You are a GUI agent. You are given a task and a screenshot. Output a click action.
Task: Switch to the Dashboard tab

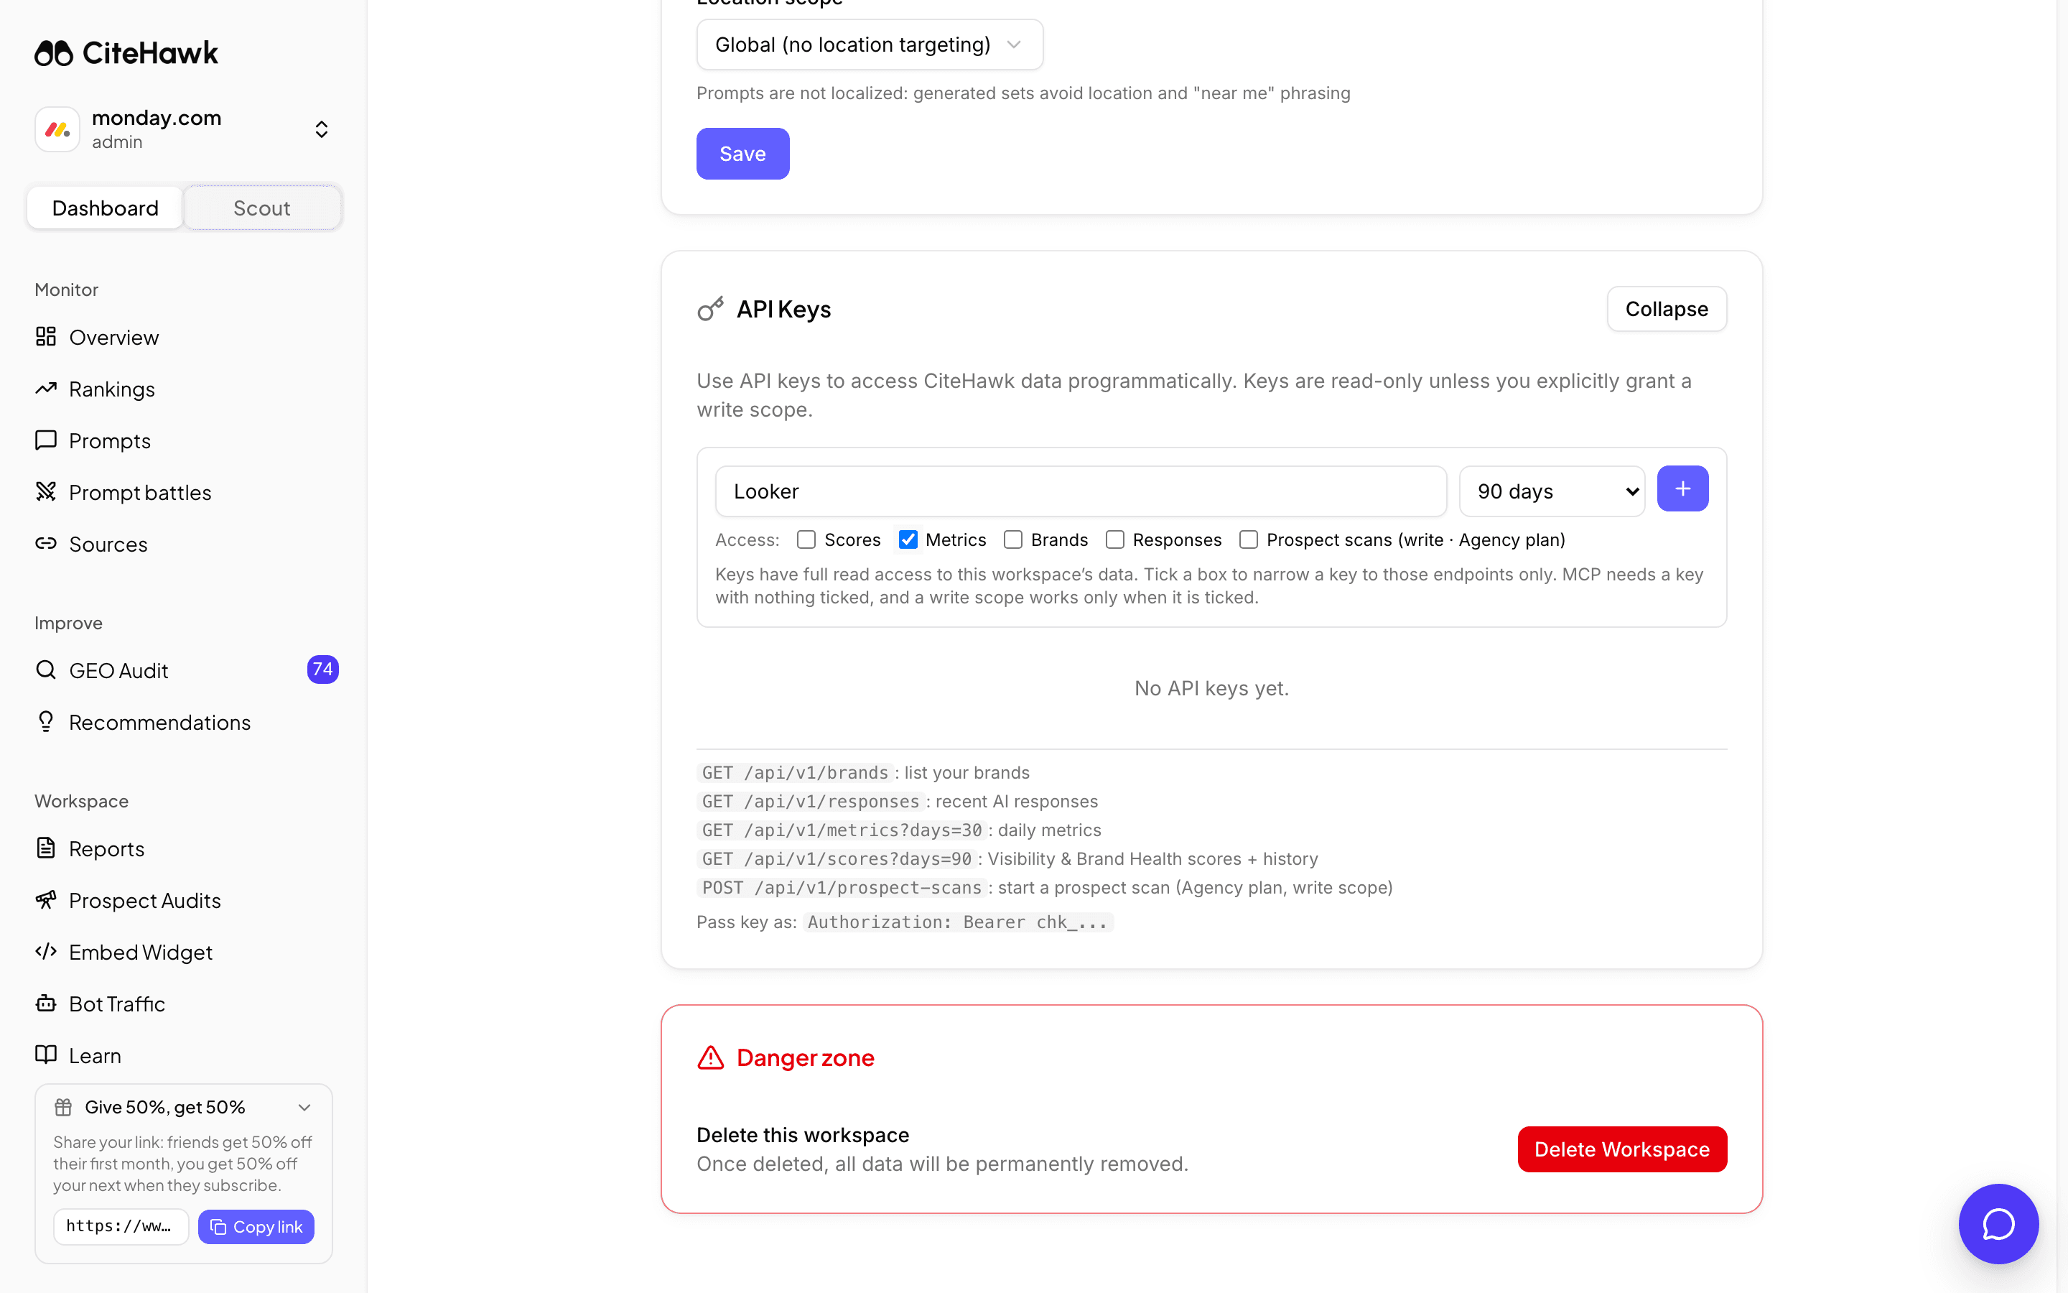tap(105, 208)
